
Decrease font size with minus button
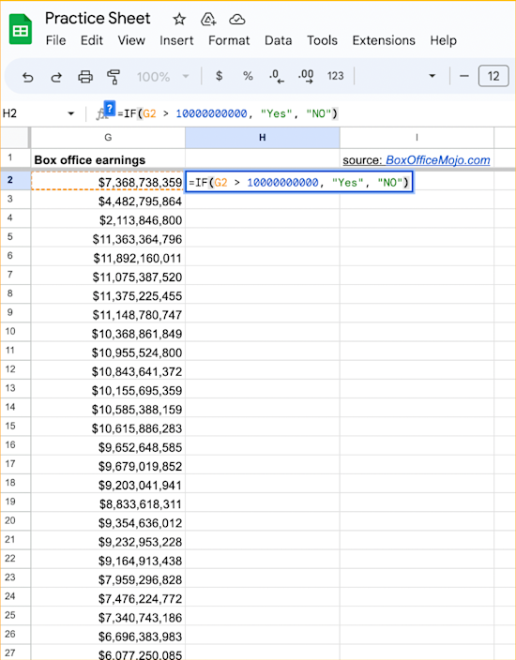click(x=464, y=76)
